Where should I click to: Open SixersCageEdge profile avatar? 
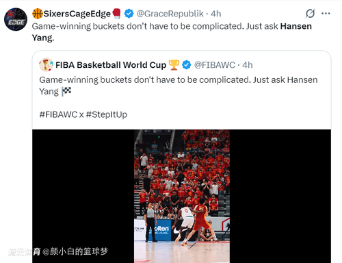point(16,19)
